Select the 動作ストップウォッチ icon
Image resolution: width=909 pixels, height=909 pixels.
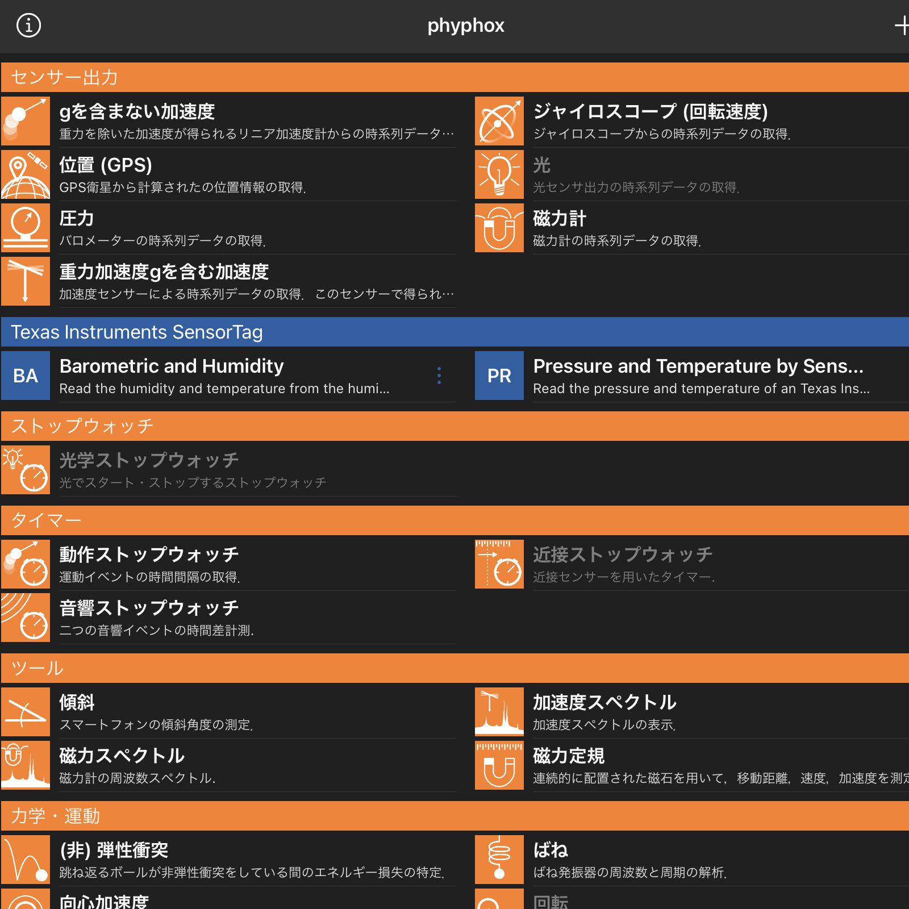click(x=26, y=564)
